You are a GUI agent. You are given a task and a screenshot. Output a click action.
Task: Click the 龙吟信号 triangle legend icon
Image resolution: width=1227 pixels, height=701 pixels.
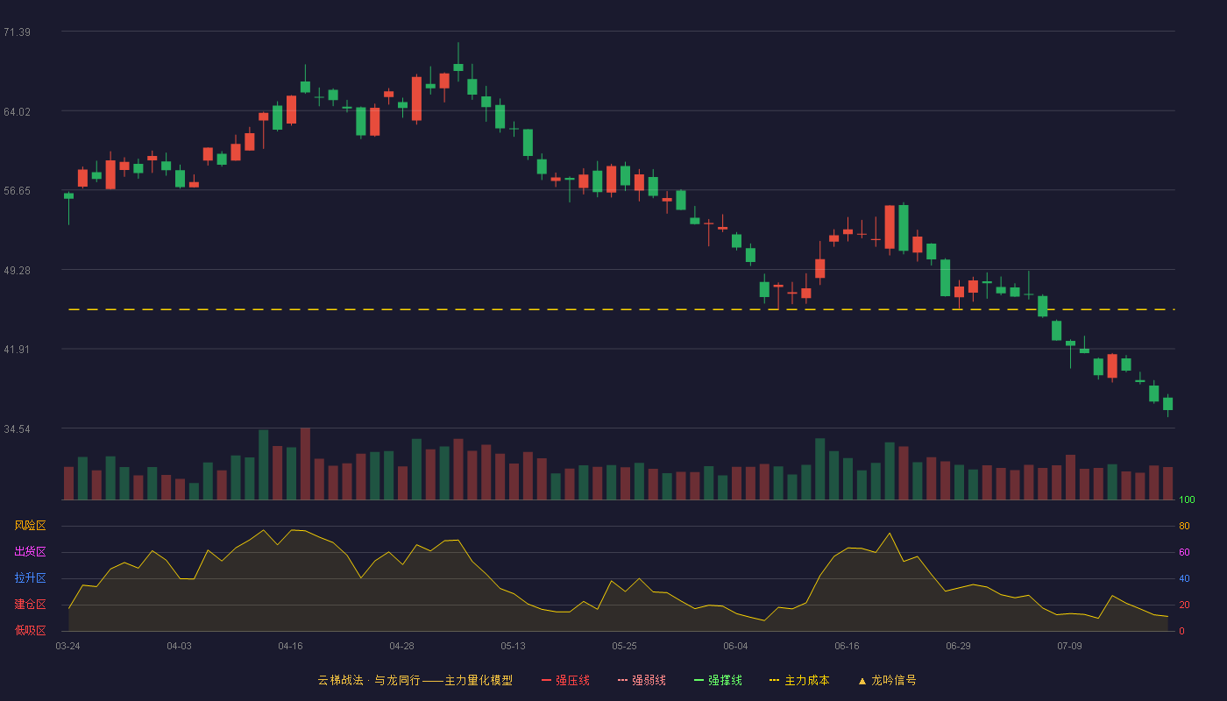click(x=862, y=680)
